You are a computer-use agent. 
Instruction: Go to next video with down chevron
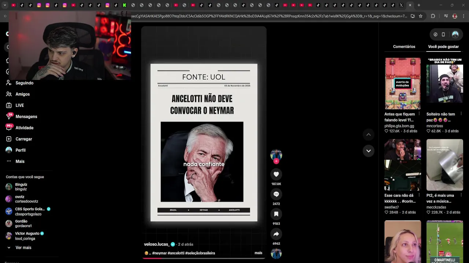tap(369, 150)
